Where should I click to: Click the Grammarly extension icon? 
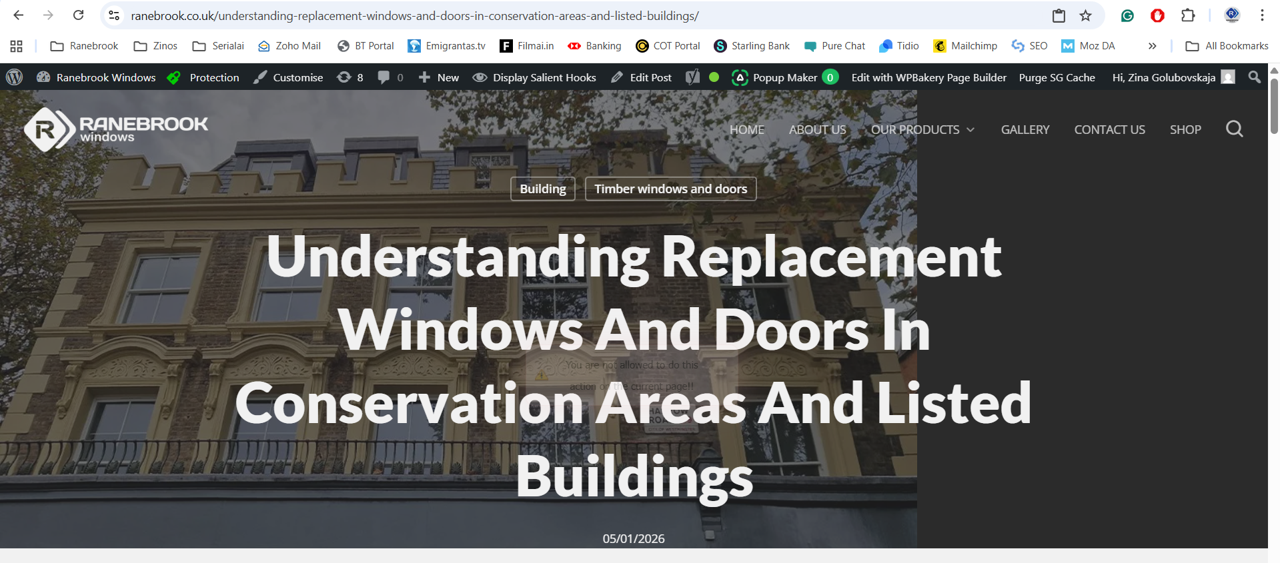[x=1127, y=15]
